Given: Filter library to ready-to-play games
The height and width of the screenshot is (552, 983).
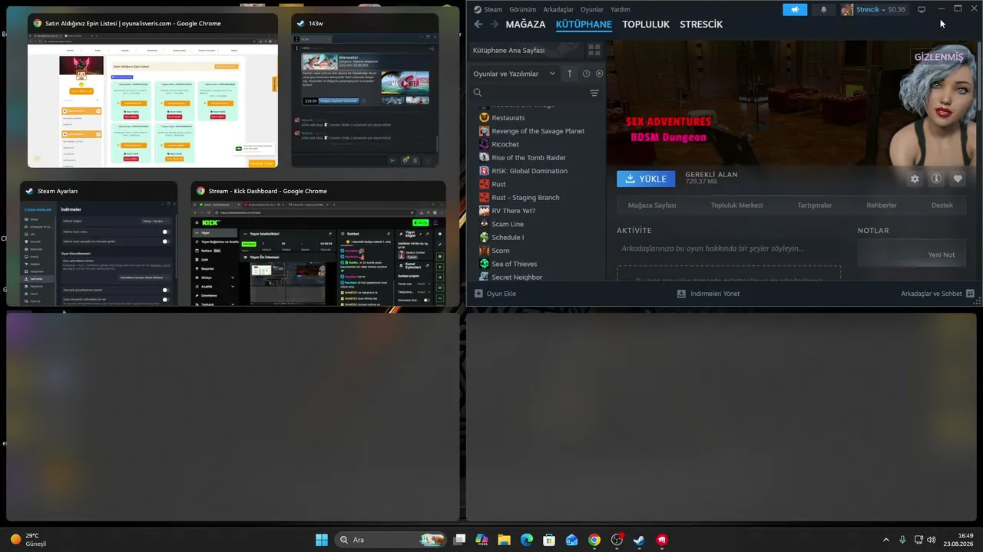Looking at the screenshot, I should coord(599,74).
